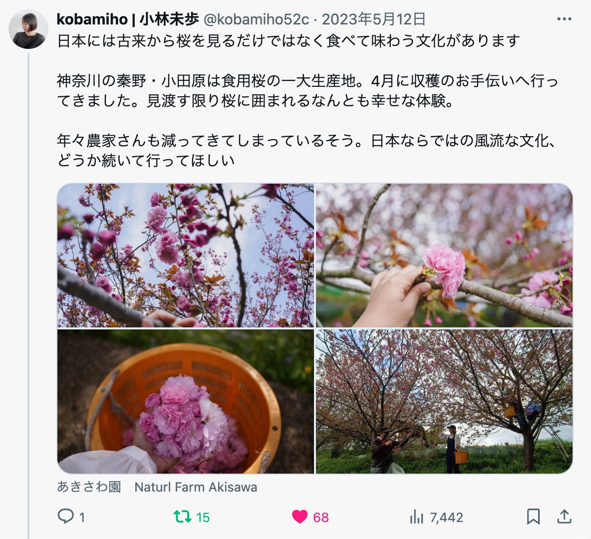Unlike the tweet via pink heart
The image size is (591, 539).
point(299,517)
